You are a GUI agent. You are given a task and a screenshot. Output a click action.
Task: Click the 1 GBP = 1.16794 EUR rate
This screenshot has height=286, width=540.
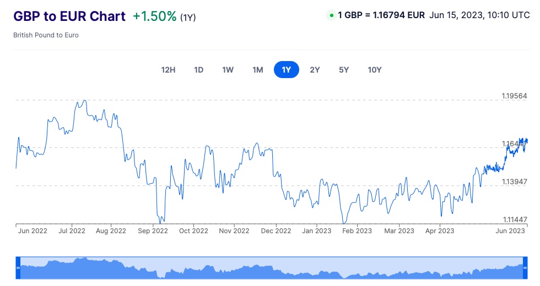click(381, 15)
